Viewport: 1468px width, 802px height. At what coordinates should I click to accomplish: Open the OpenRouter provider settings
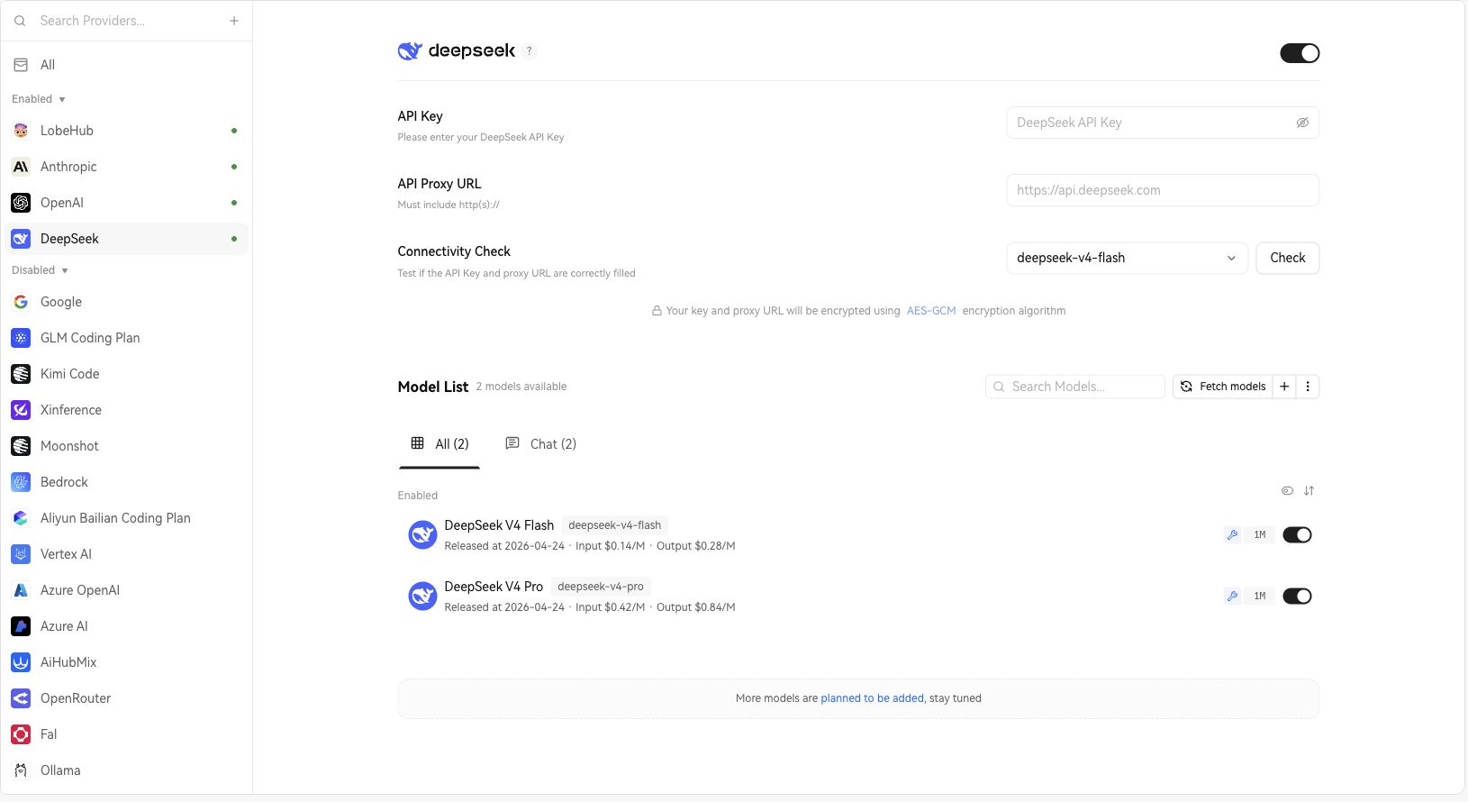point(125,698)
